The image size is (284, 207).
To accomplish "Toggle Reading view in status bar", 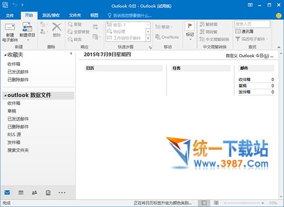I will [216, 203].
